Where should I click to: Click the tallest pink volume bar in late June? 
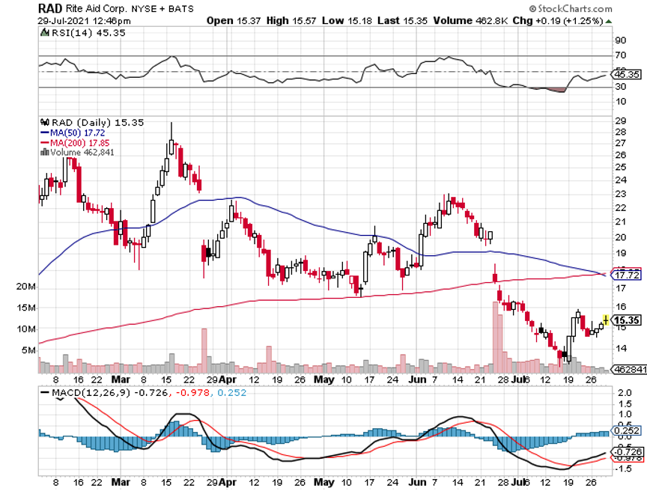[x=495, y=338]
